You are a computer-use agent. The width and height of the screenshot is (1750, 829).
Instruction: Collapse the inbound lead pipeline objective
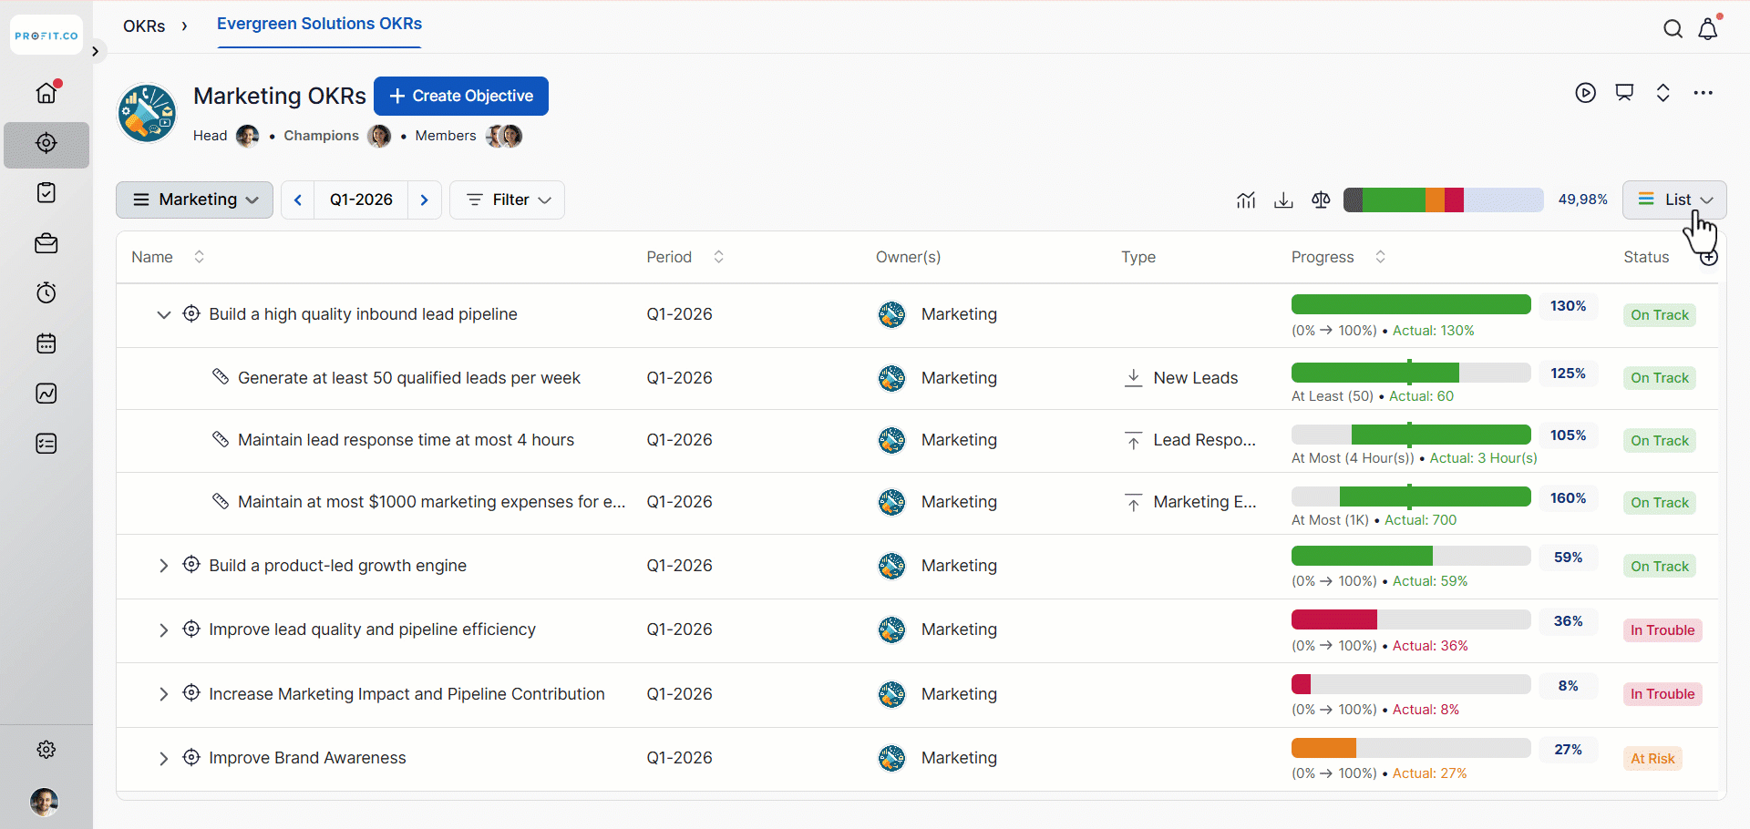pyautogui.click(x=164, y=315)
